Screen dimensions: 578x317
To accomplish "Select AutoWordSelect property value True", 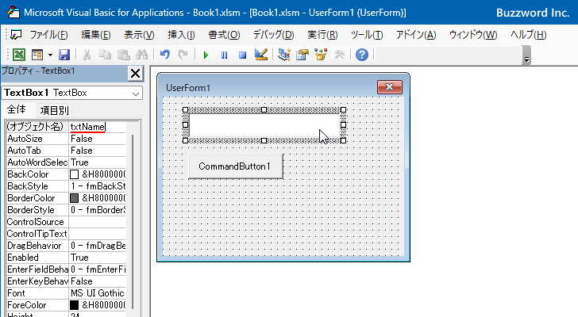I will coord(98,162).
